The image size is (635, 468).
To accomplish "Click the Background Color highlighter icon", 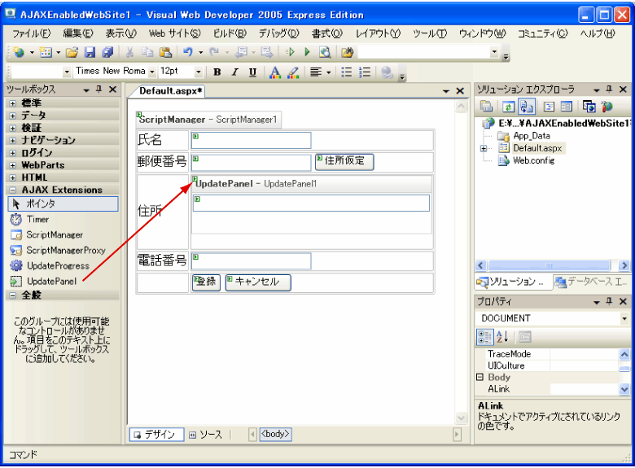I will point(293,72).
